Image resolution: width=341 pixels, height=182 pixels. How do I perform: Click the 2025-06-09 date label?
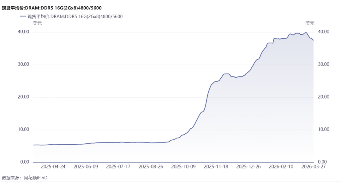coord(86,167)
